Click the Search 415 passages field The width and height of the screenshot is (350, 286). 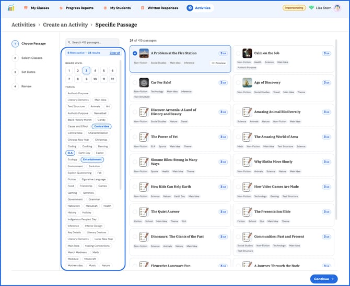point(92,42)
